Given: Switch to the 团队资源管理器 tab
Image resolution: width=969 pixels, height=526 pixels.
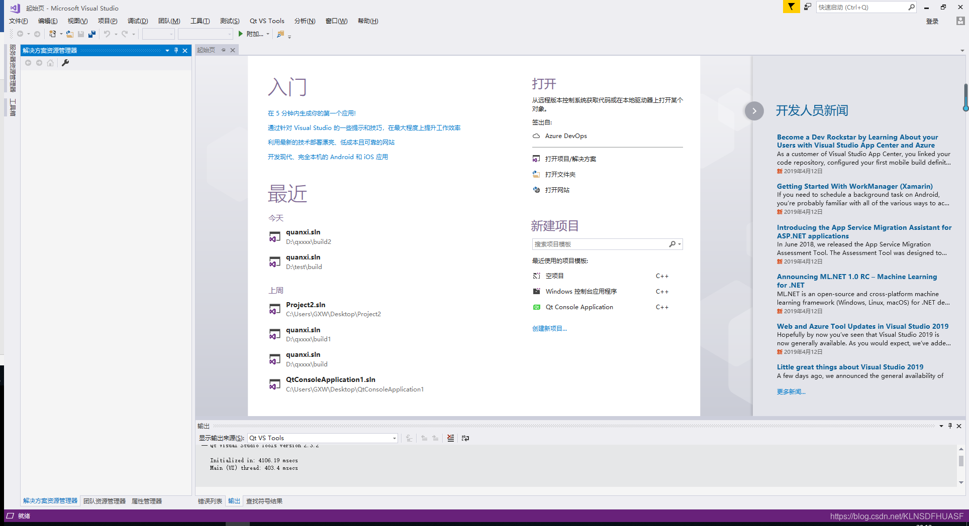Looking at the screenshot, I should click(105, 501).
